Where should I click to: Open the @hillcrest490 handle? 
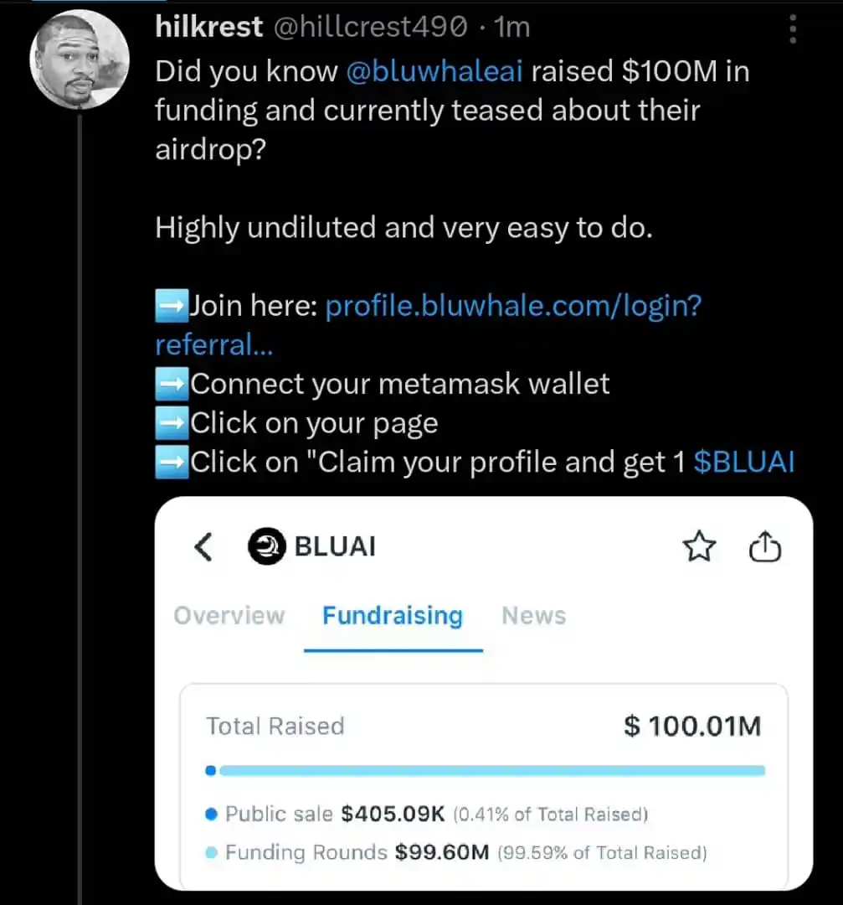(x=370, y=27)
